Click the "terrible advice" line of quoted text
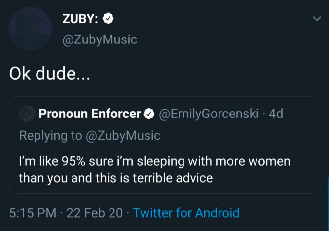329x231 pixels. click(116, 178)
